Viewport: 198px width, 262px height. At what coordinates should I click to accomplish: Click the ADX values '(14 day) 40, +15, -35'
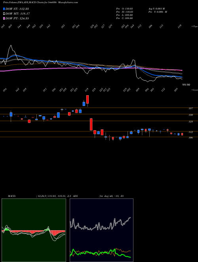tap(111, 196)
